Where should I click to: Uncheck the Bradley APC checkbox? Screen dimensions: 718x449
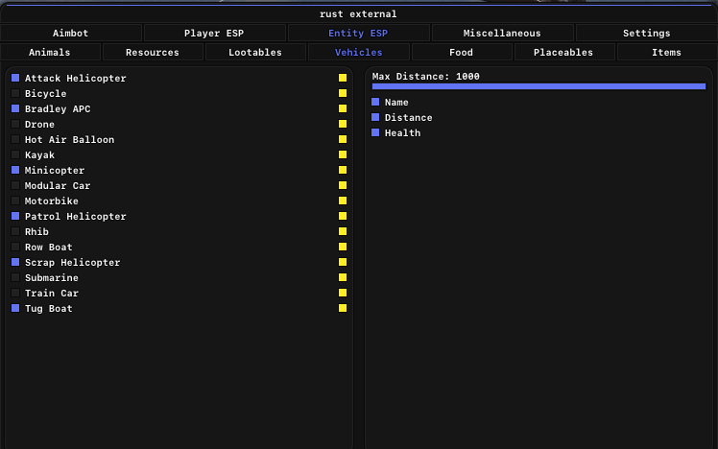pyautogui.click(x=15, y=108)
